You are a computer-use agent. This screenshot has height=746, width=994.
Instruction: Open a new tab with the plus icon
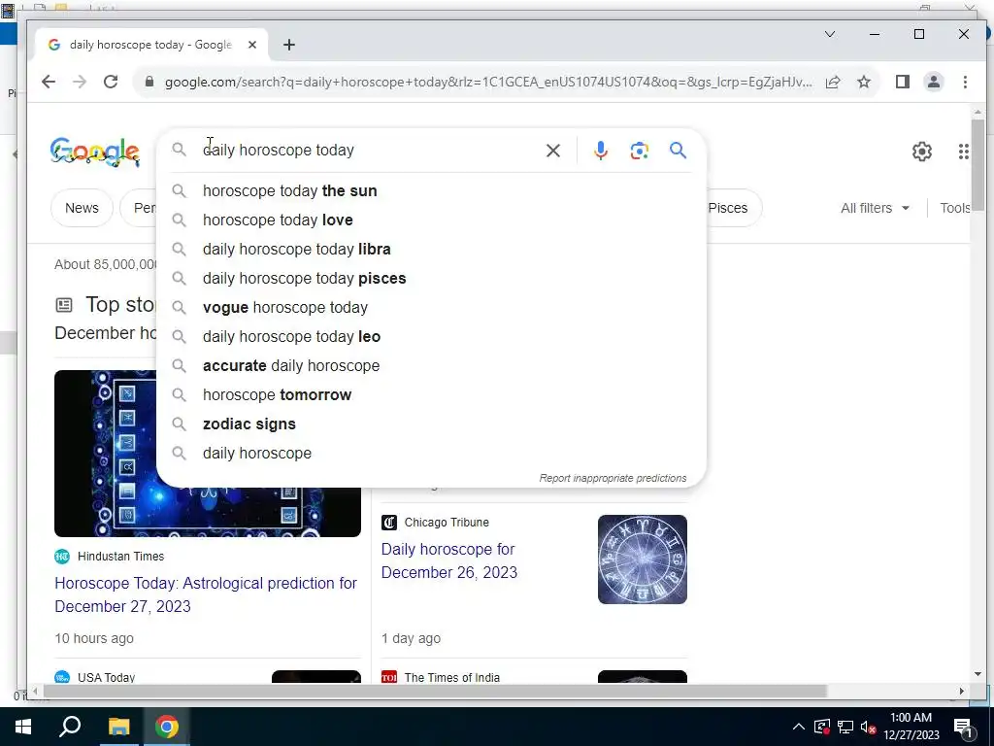(289, 45)
